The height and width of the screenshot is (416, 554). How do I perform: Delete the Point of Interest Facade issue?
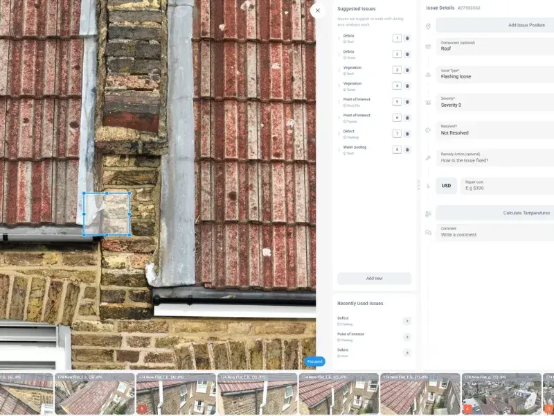click(407, 118)
